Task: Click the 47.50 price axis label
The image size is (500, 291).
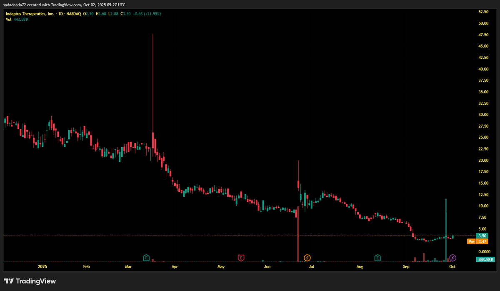Action: click(x=483, y=35)
